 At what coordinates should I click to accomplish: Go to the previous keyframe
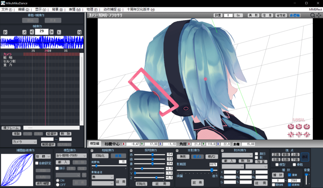point(24,32)
